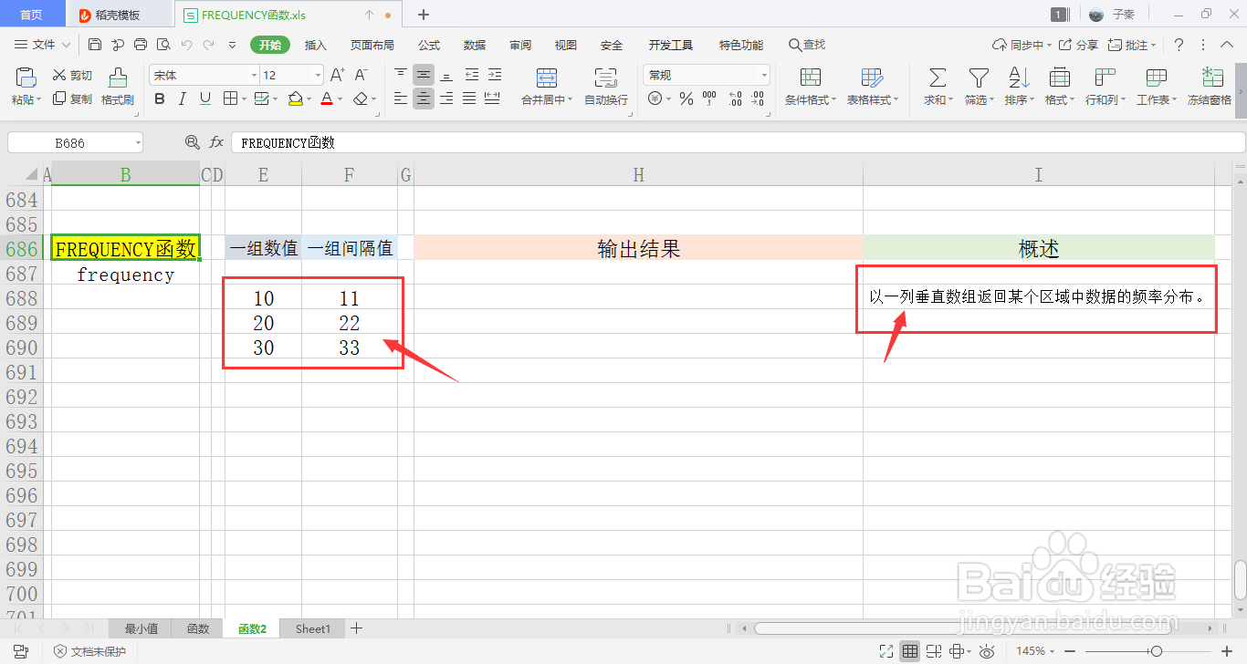Image resolution: width=1247 pixels, height=664 pixels.
Task: Click the percent style icon
Action: 686,99
